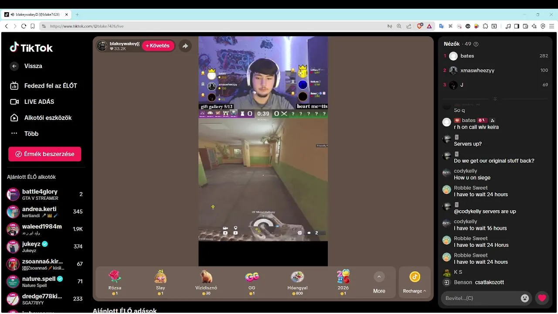
Task: Open Leo AI sparkle icon
Action: tap(534, 26)
